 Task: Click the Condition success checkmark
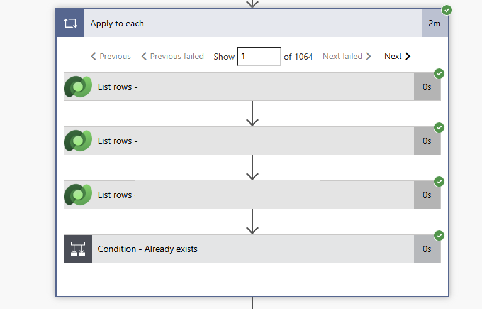[439, 236]
